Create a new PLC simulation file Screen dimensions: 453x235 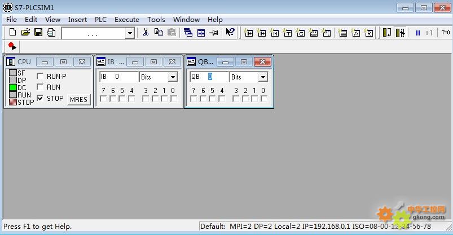12,32
